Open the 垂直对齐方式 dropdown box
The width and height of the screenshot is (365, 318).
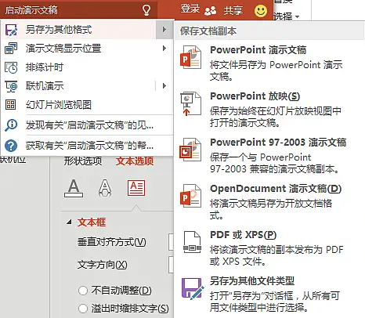pyautogui.click(x=171, y=242)
